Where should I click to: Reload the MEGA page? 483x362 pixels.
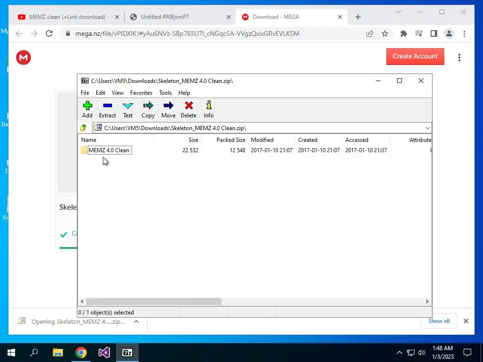click(49, 33)
